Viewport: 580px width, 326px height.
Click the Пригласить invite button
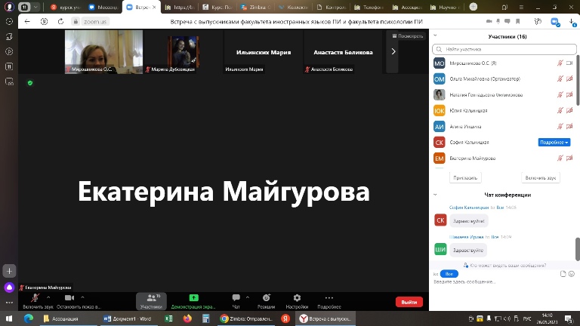(465, 177)
